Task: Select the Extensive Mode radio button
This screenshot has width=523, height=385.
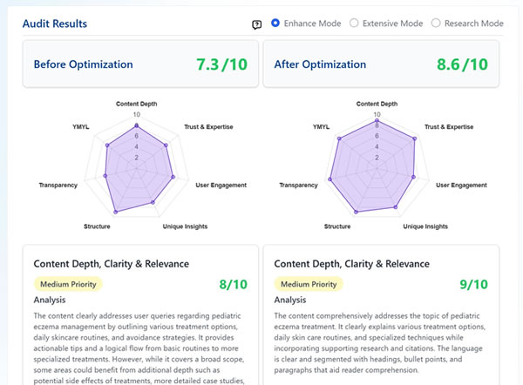Action: coord(354,23)
